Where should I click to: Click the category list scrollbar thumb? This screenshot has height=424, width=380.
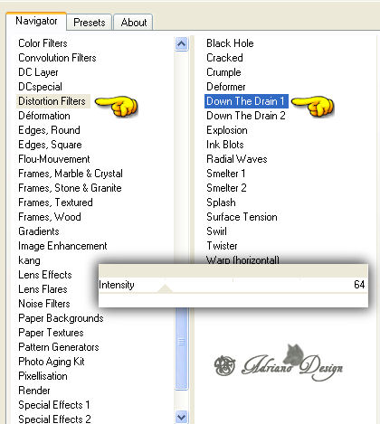182,342
